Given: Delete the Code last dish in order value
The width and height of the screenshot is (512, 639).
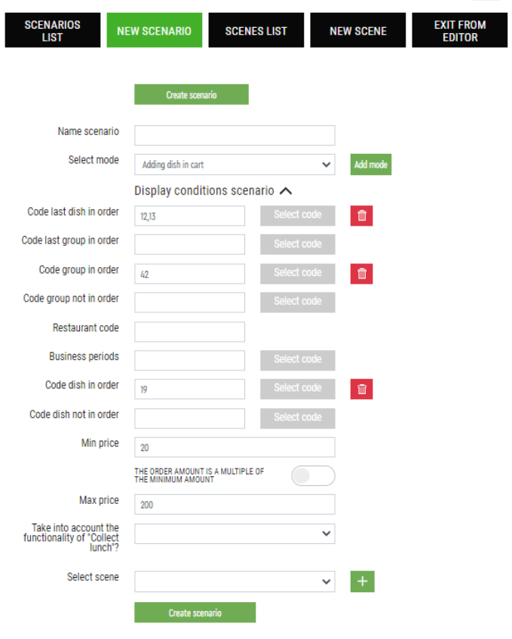Looking at the screenshot, I should point(361,216).
